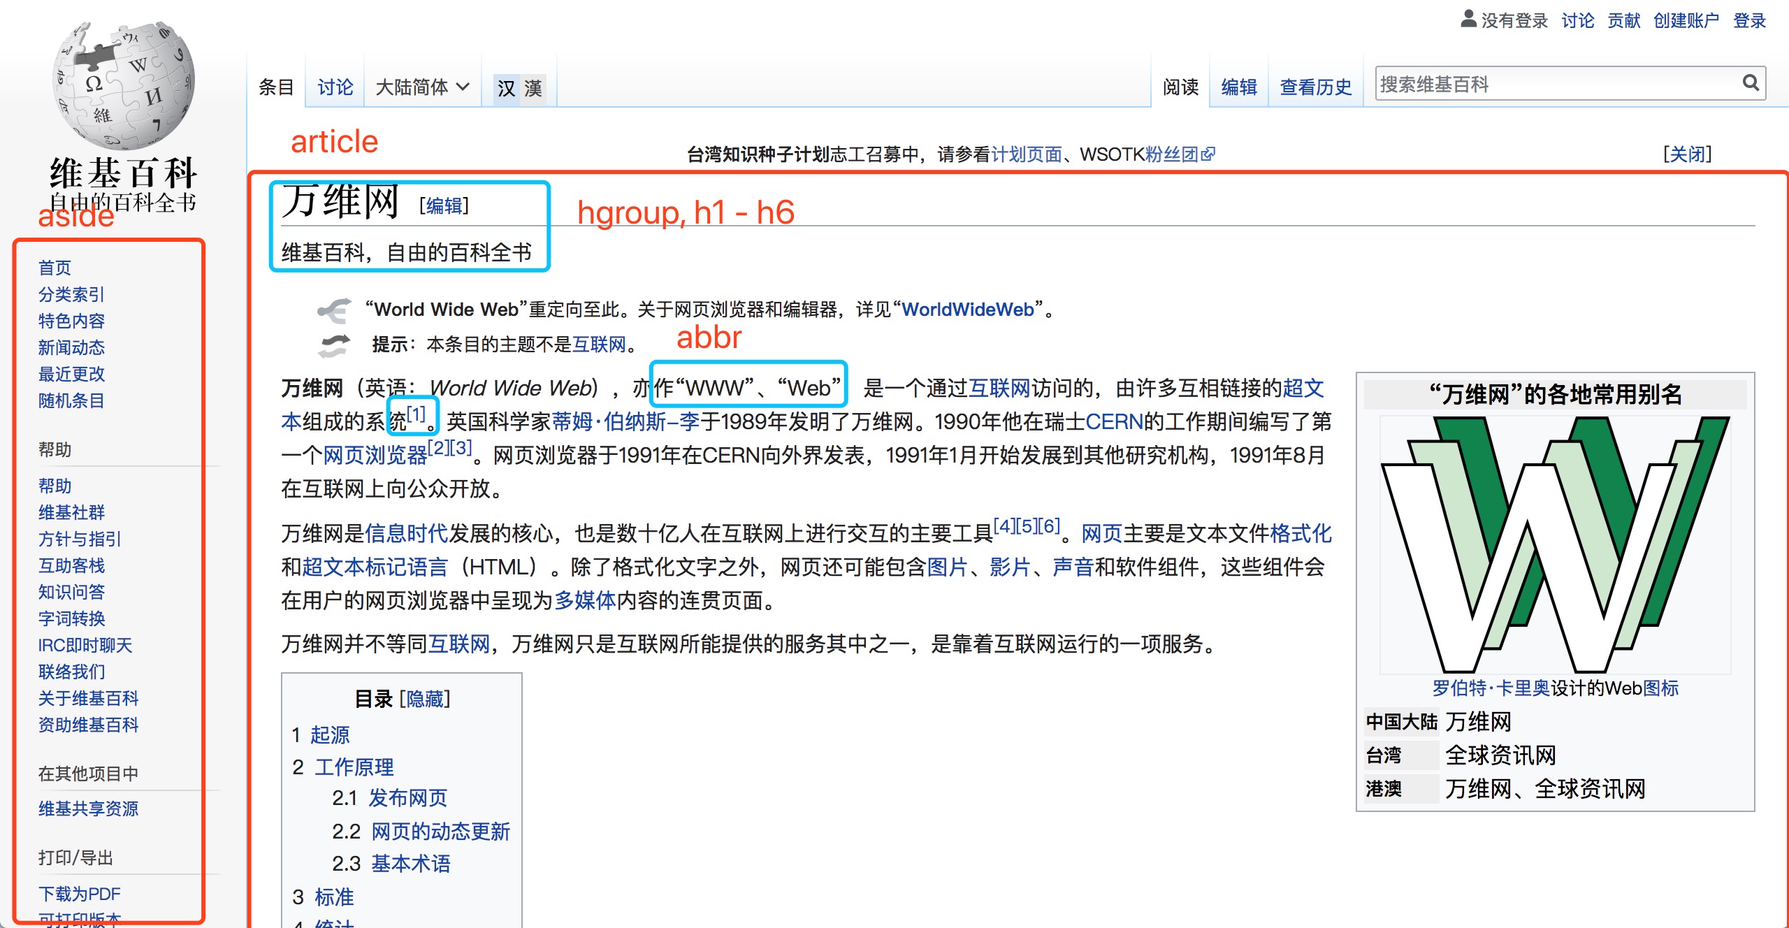The height and width of the screenshot is (928, 1789).
Task: Click the 登录 link
Action: 1750,21
